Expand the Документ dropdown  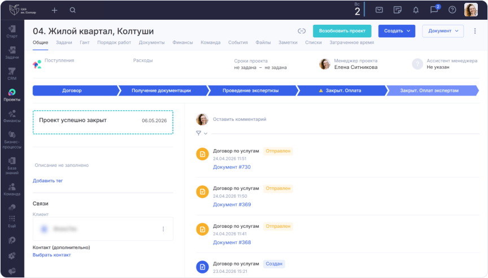(443, 31)
